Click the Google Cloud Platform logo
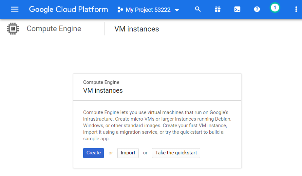The height and width of the screenshot is (176, 302). (68, 10)
